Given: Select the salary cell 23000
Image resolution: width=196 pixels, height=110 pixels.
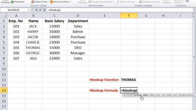Looking at the screenshot, I should tap(55, 42).
